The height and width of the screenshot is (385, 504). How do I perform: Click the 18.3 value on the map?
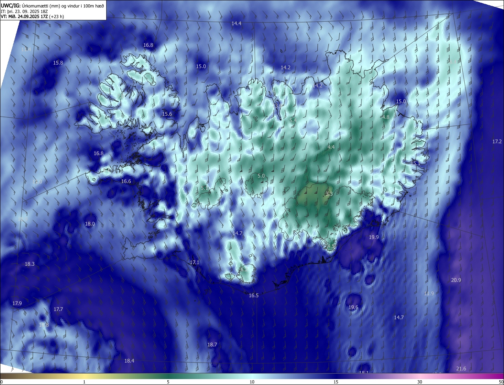tap(30, 264)
